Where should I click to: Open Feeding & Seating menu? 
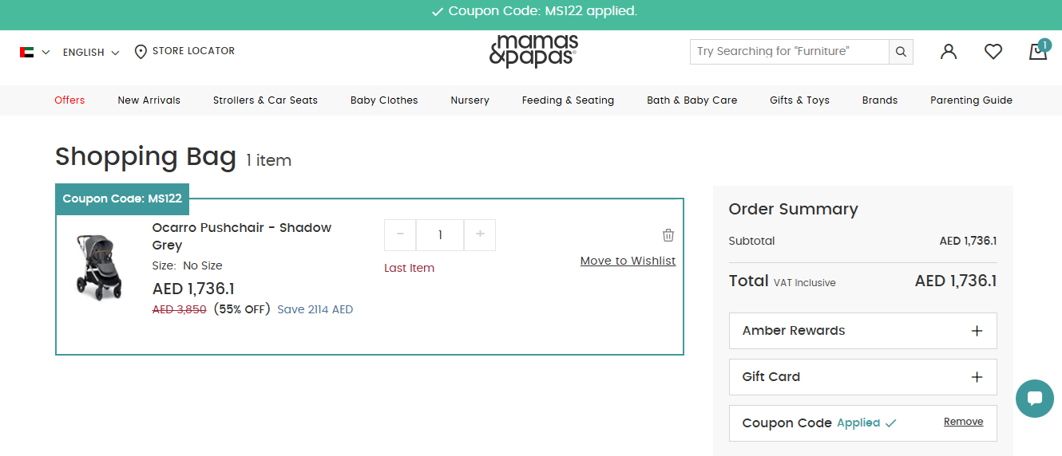click(x=568, y=100)
